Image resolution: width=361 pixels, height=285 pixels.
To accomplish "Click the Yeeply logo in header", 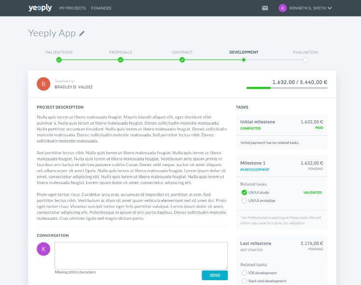I will coord(40,8).
